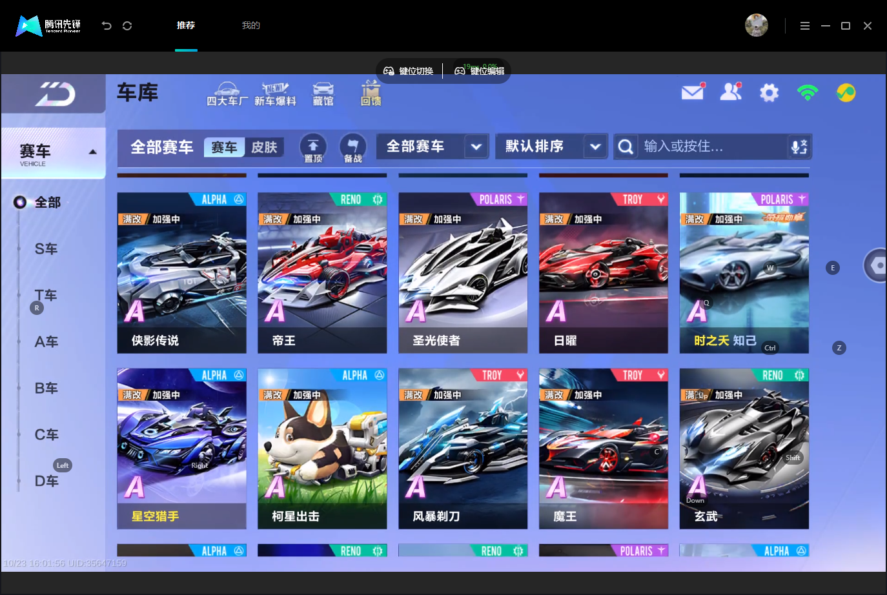Open the 四大车厂 car factory icon

tap(227, 94)
